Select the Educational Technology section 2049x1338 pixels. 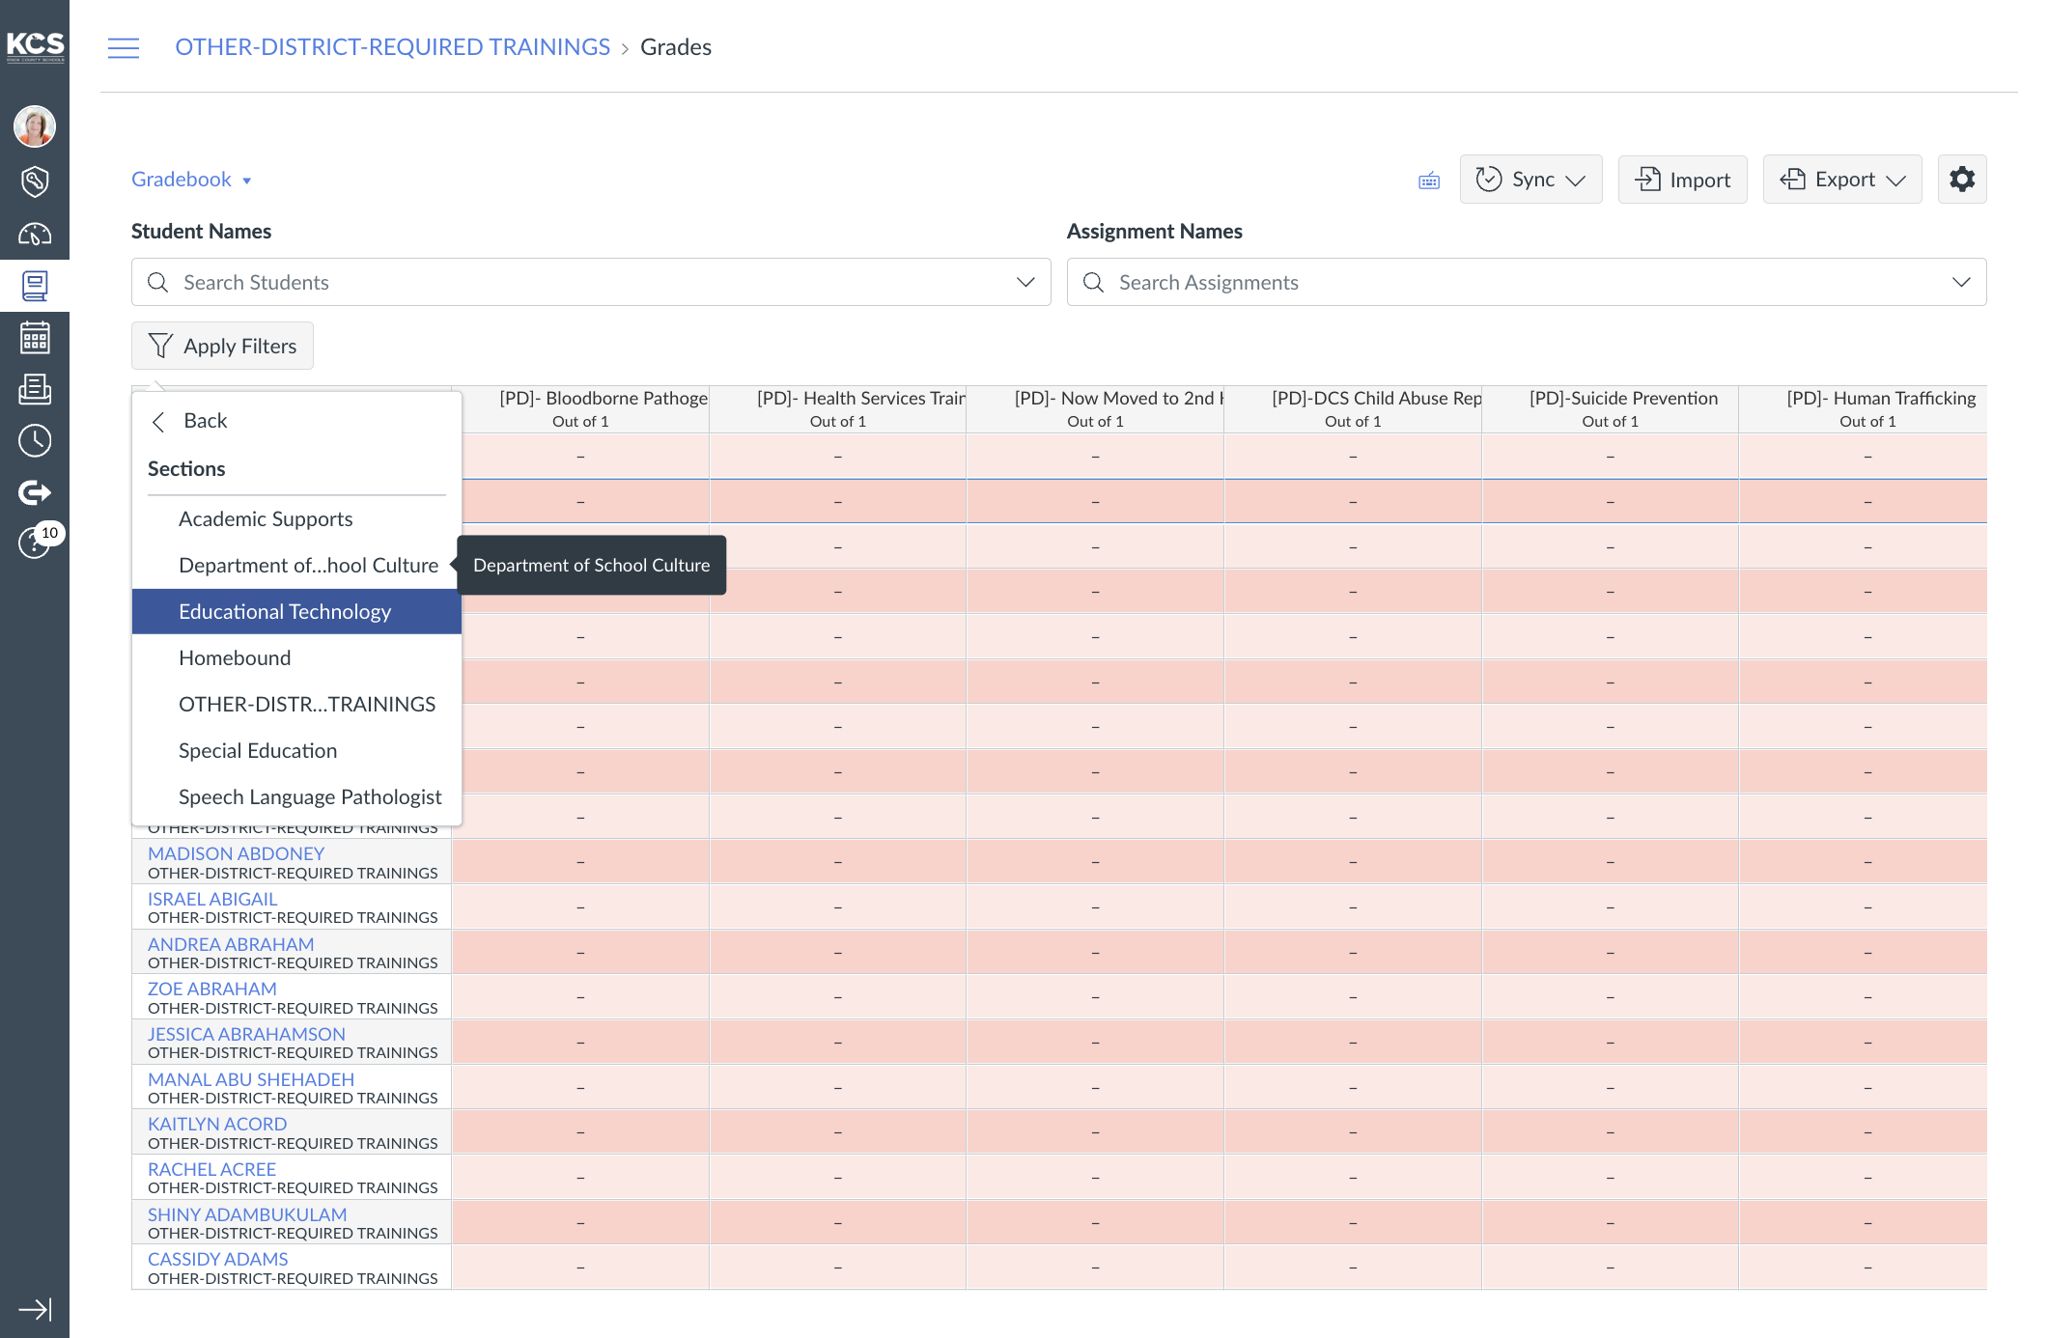pyautogui.click(x=296, y=612)
